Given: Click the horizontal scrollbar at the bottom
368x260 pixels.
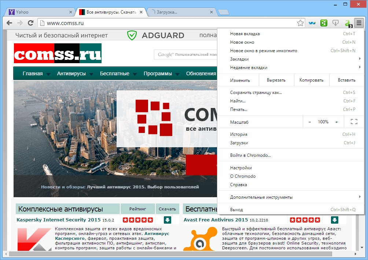Looking at the screenshot, I should coord(171,254).
